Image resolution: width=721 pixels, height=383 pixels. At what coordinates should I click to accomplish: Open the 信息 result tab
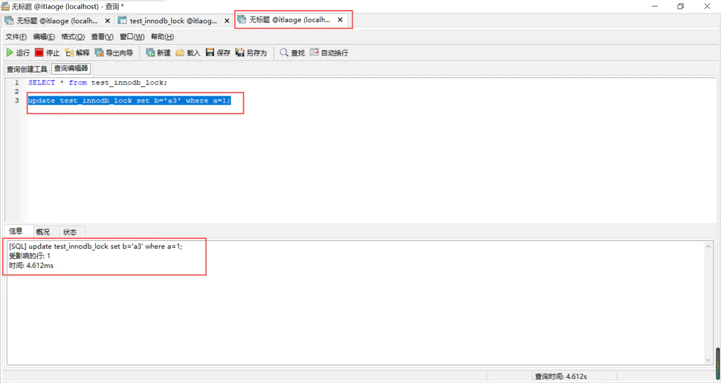click(16, 231)
